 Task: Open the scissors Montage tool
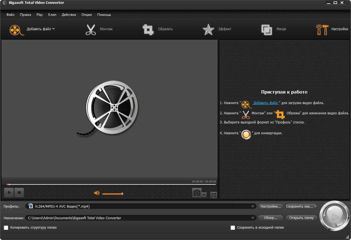[x=90, y=30]
